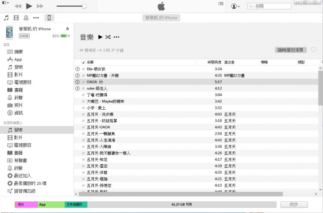Click 編輯播放清單 button
Image resolution: width=323 pixels, height=213 pixels.
pyautogui.click(x=291, y=50)
